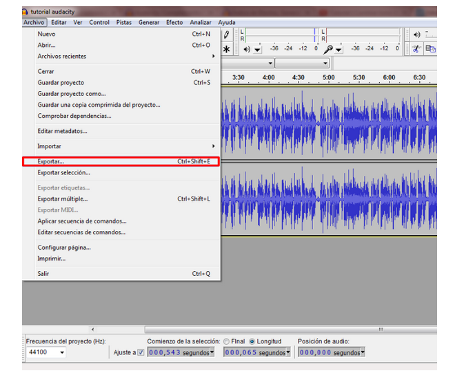464x382 pixels.
Task: Select the Draw pencil tool
Action: pos(226,34)
